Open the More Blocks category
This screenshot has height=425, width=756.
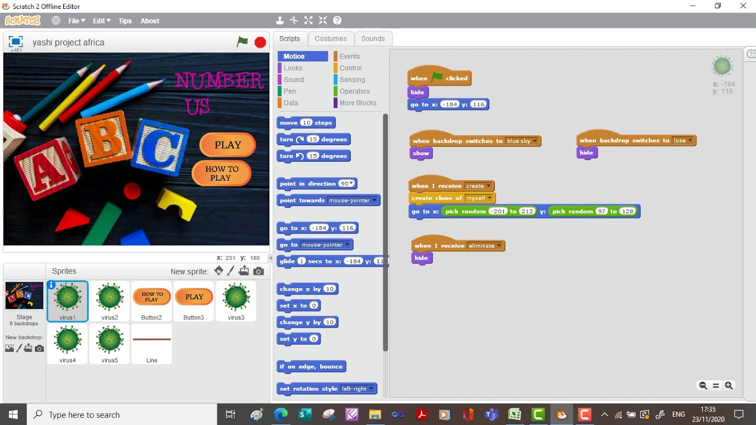[x=357, y=103]
